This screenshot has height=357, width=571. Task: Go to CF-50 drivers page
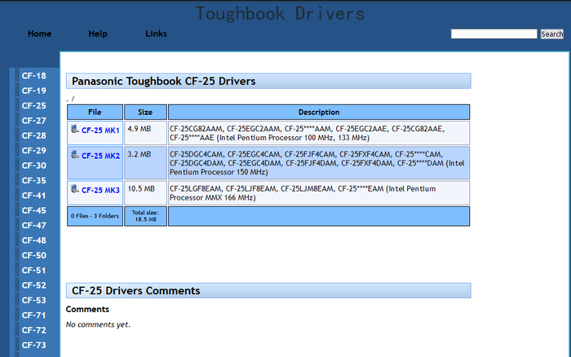coord(34,255)
